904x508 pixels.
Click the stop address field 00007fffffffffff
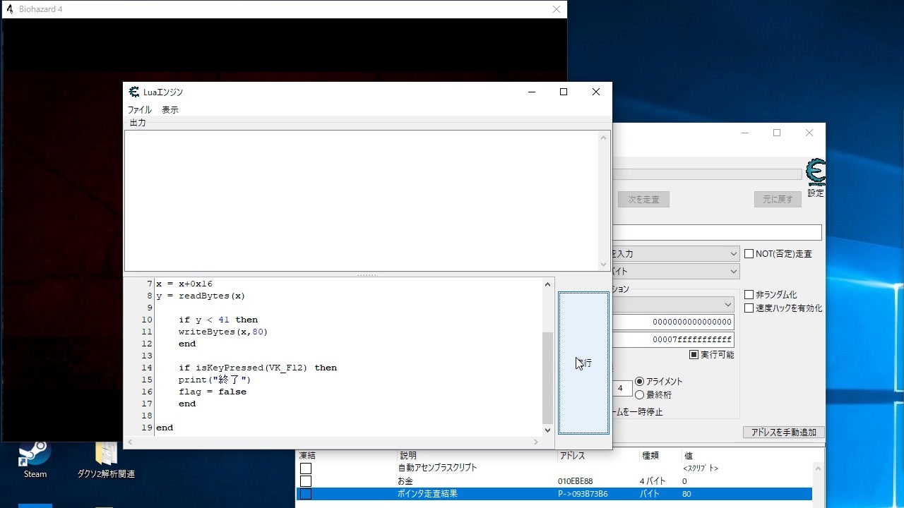674,340
